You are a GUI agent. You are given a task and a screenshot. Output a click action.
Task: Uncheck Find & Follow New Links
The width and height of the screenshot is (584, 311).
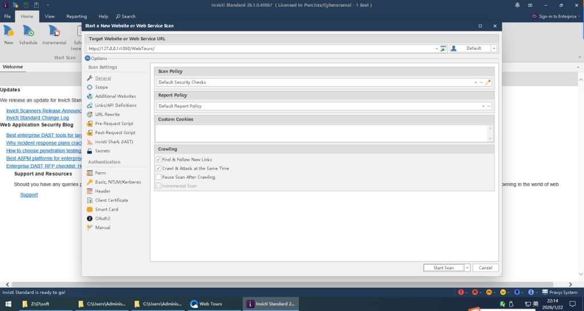point(159,160)
